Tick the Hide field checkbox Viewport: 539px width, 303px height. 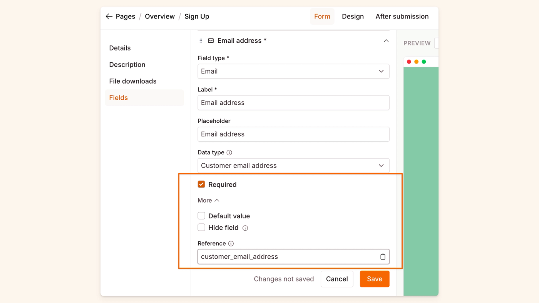tap(201, 228)
